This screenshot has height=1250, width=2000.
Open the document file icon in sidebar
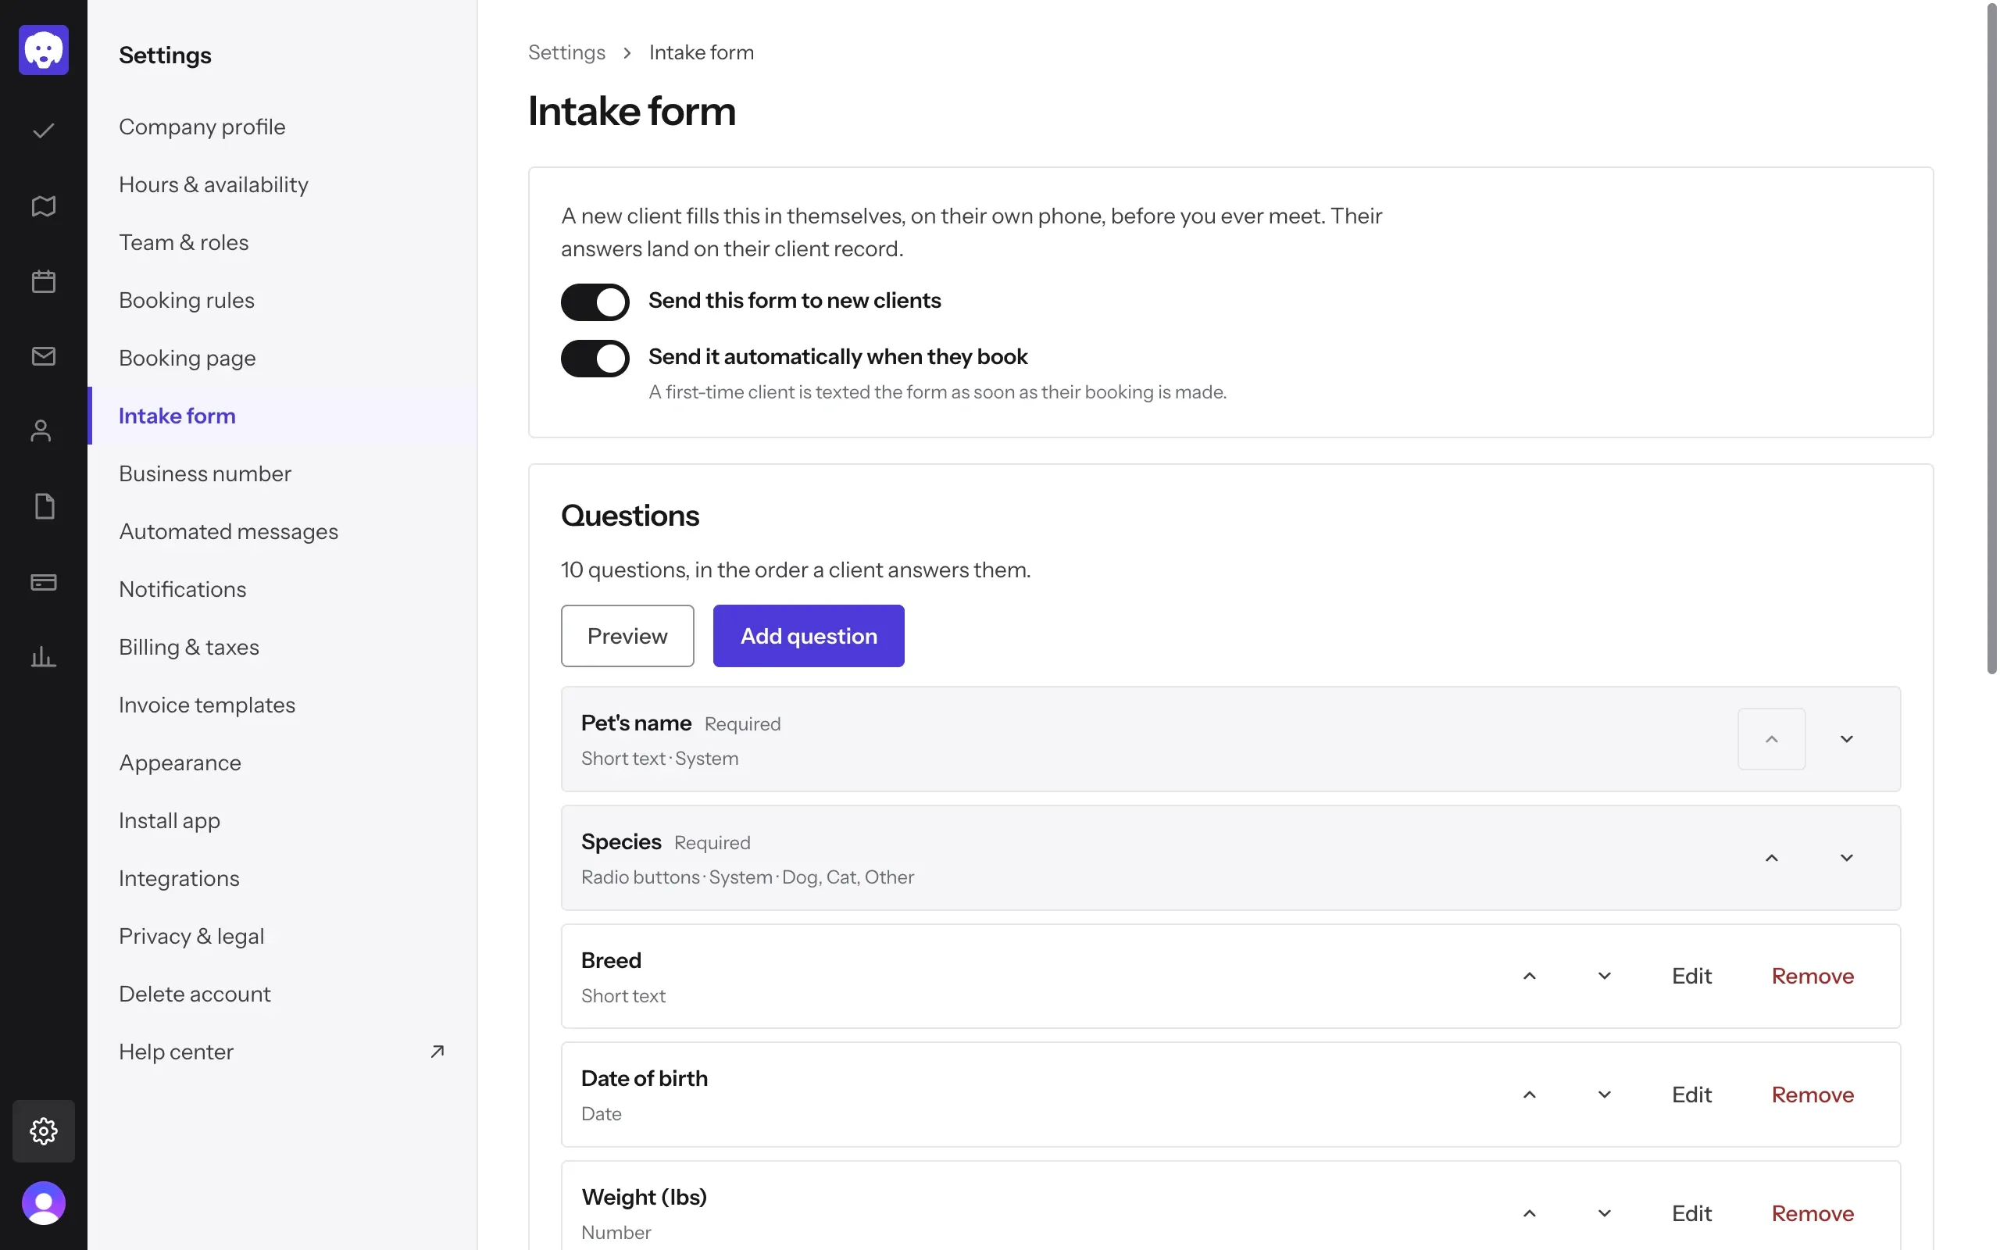[x=44, y=506]
